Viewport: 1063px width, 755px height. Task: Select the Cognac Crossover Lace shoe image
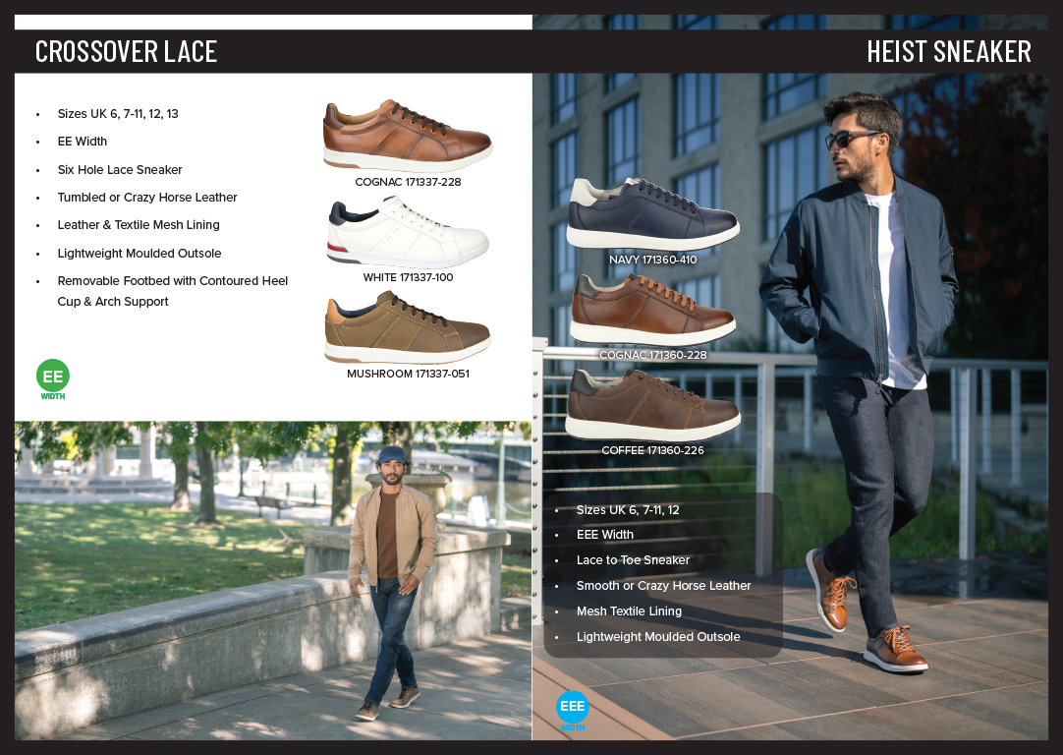click(407, 136)
